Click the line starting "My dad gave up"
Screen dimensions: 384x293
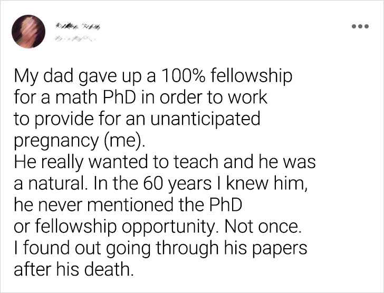(152, 77)
